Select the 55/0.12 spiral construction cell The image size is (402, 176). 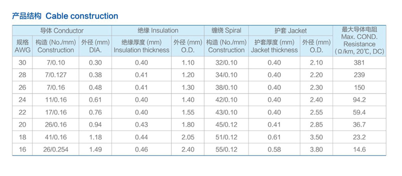(226, 149)
